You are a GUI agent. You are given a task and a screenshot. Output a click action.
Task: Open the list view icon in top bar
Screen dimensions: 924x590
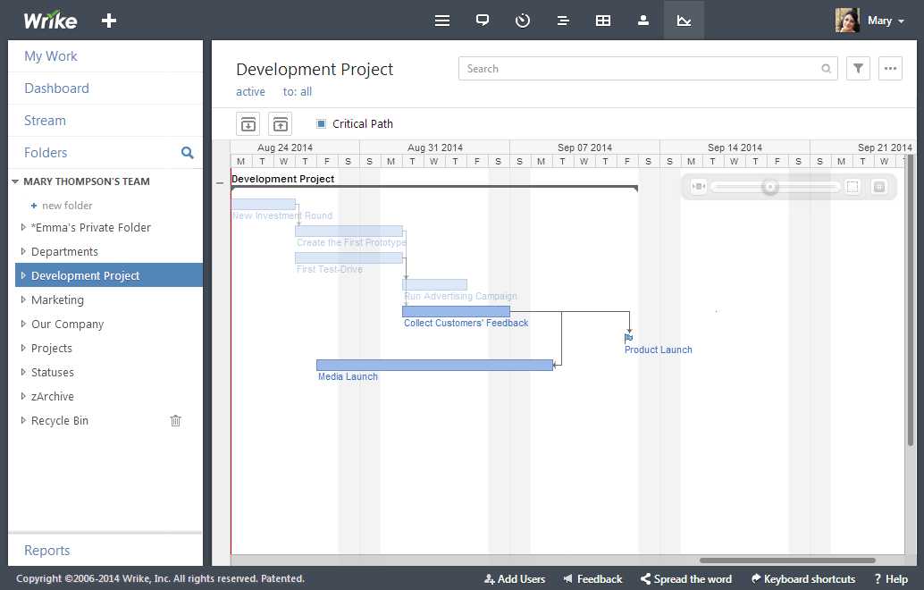pyautogui.click(x=442, y=21)
